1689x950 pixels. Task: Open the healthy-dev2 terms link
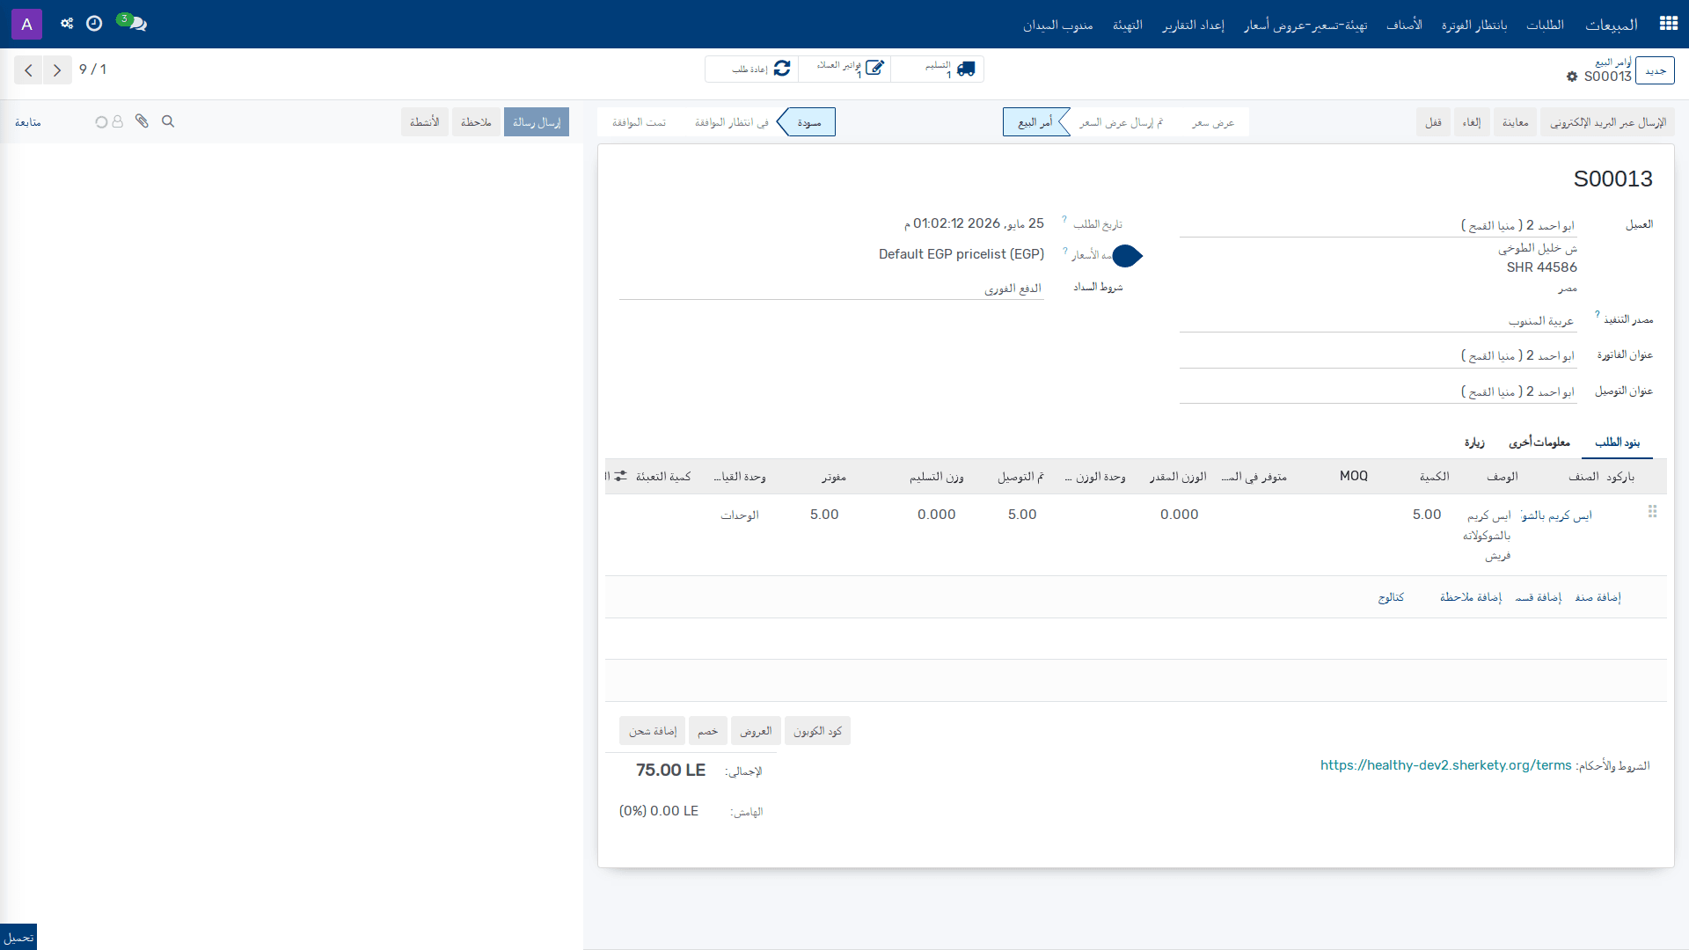pos(1445,765)
